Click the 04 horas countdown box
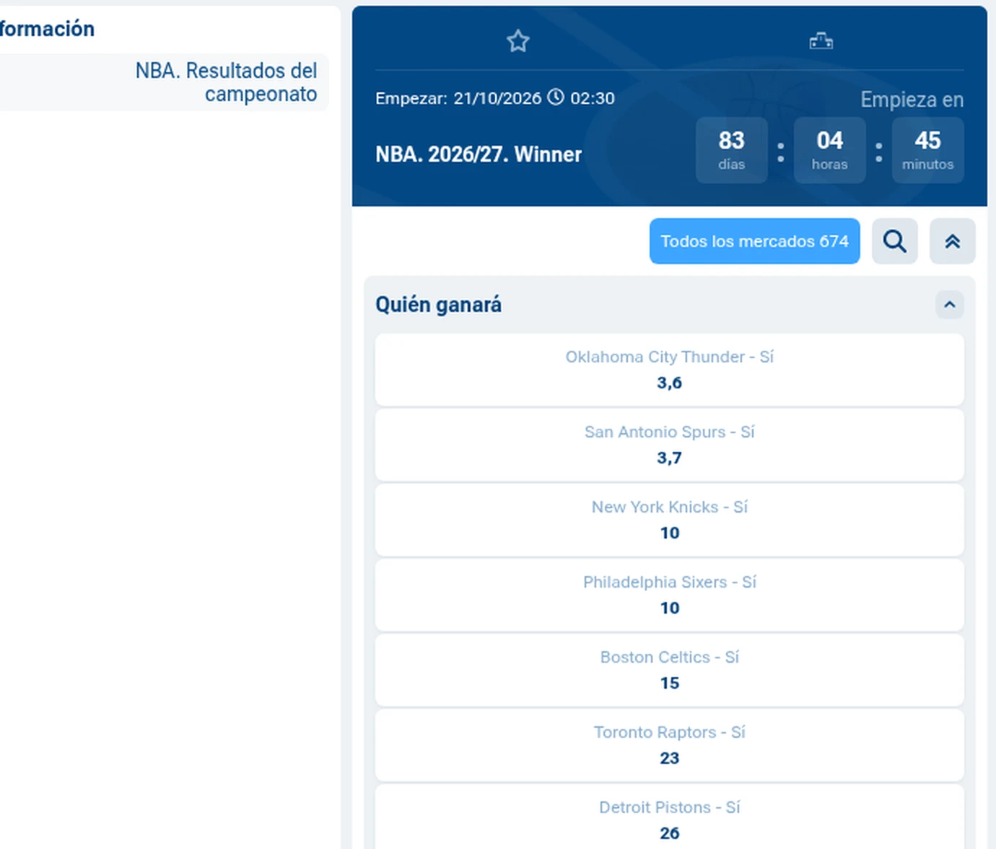Image resolution: width=996 pixels, height=849 pixels. point(829,150)
